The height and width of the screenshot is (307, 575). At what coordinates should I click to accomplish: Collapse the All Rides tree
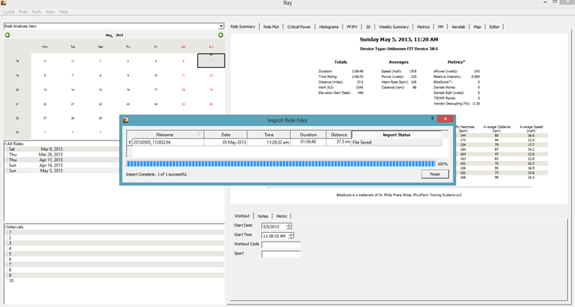click(6, 144)
